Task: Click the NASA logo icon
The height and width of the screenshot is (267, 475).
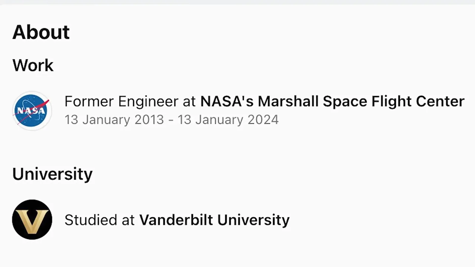Action: (32, 111)
